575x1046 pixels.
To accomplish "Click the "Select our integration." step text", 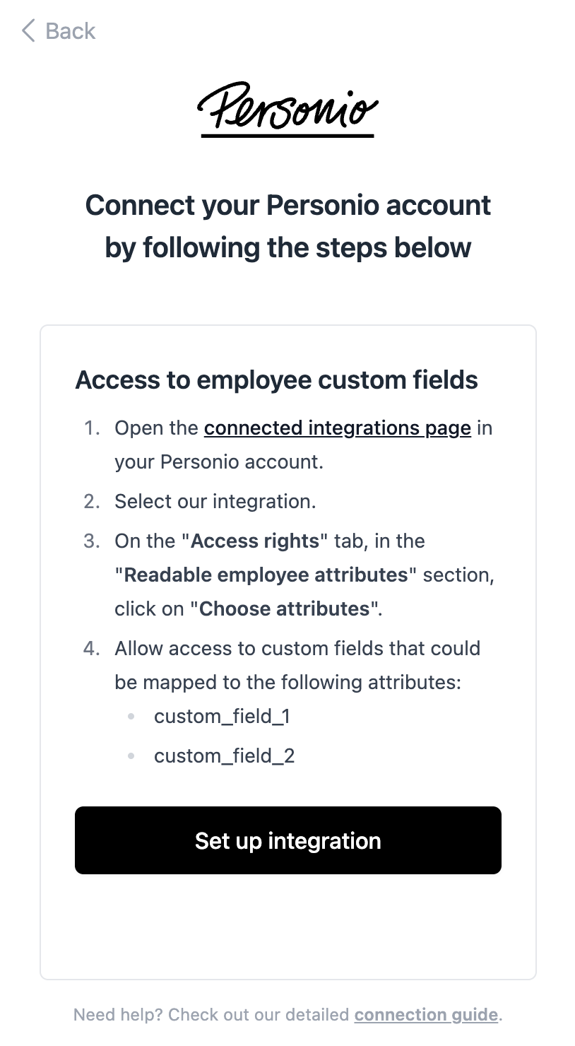I will point(215,502).
